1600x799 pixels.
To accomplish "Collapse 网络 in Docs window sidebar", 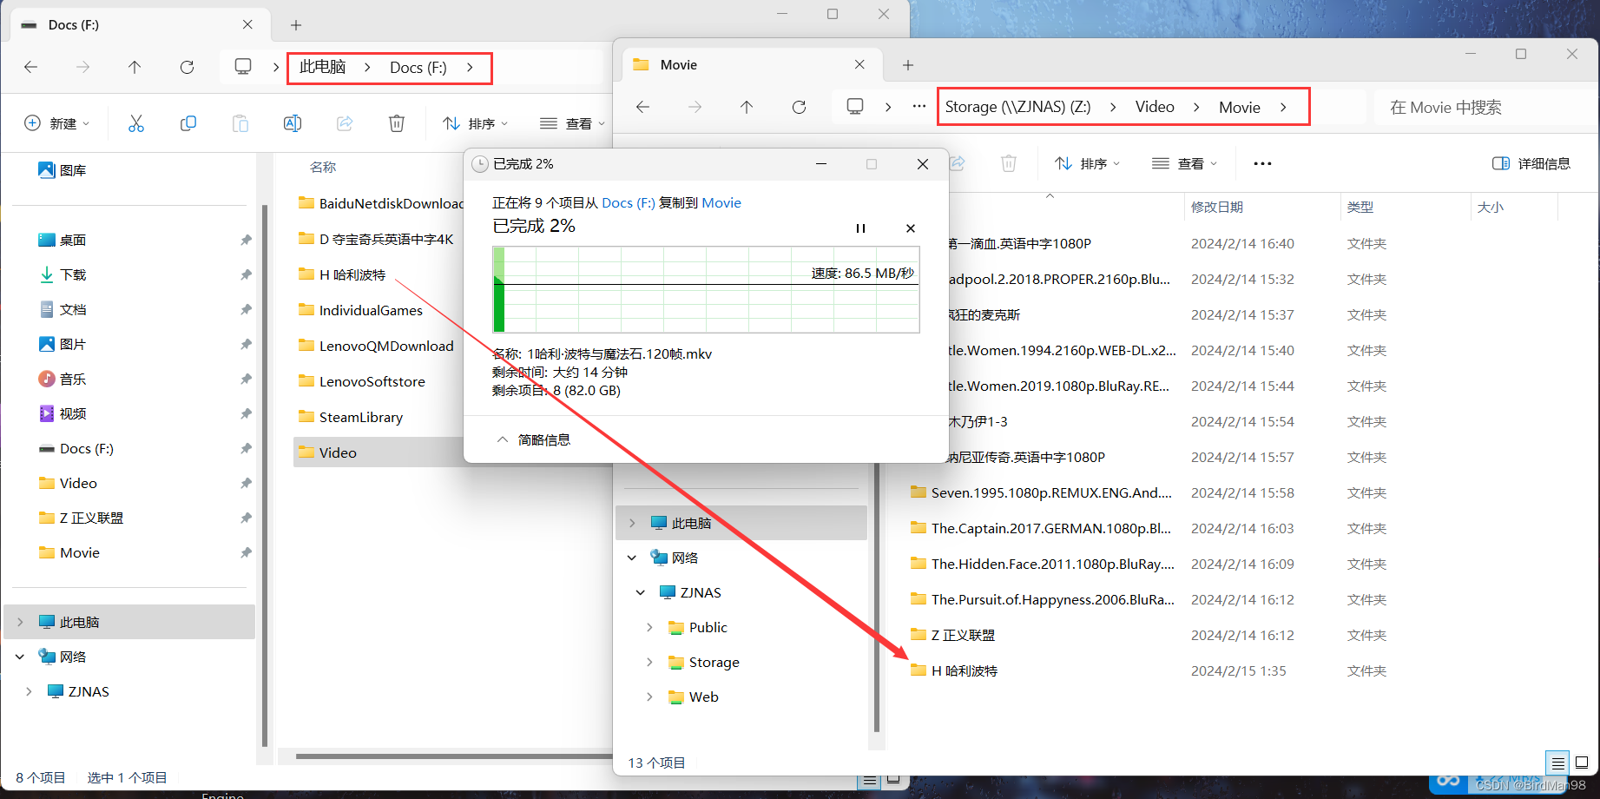I will (x=21, y=657).
